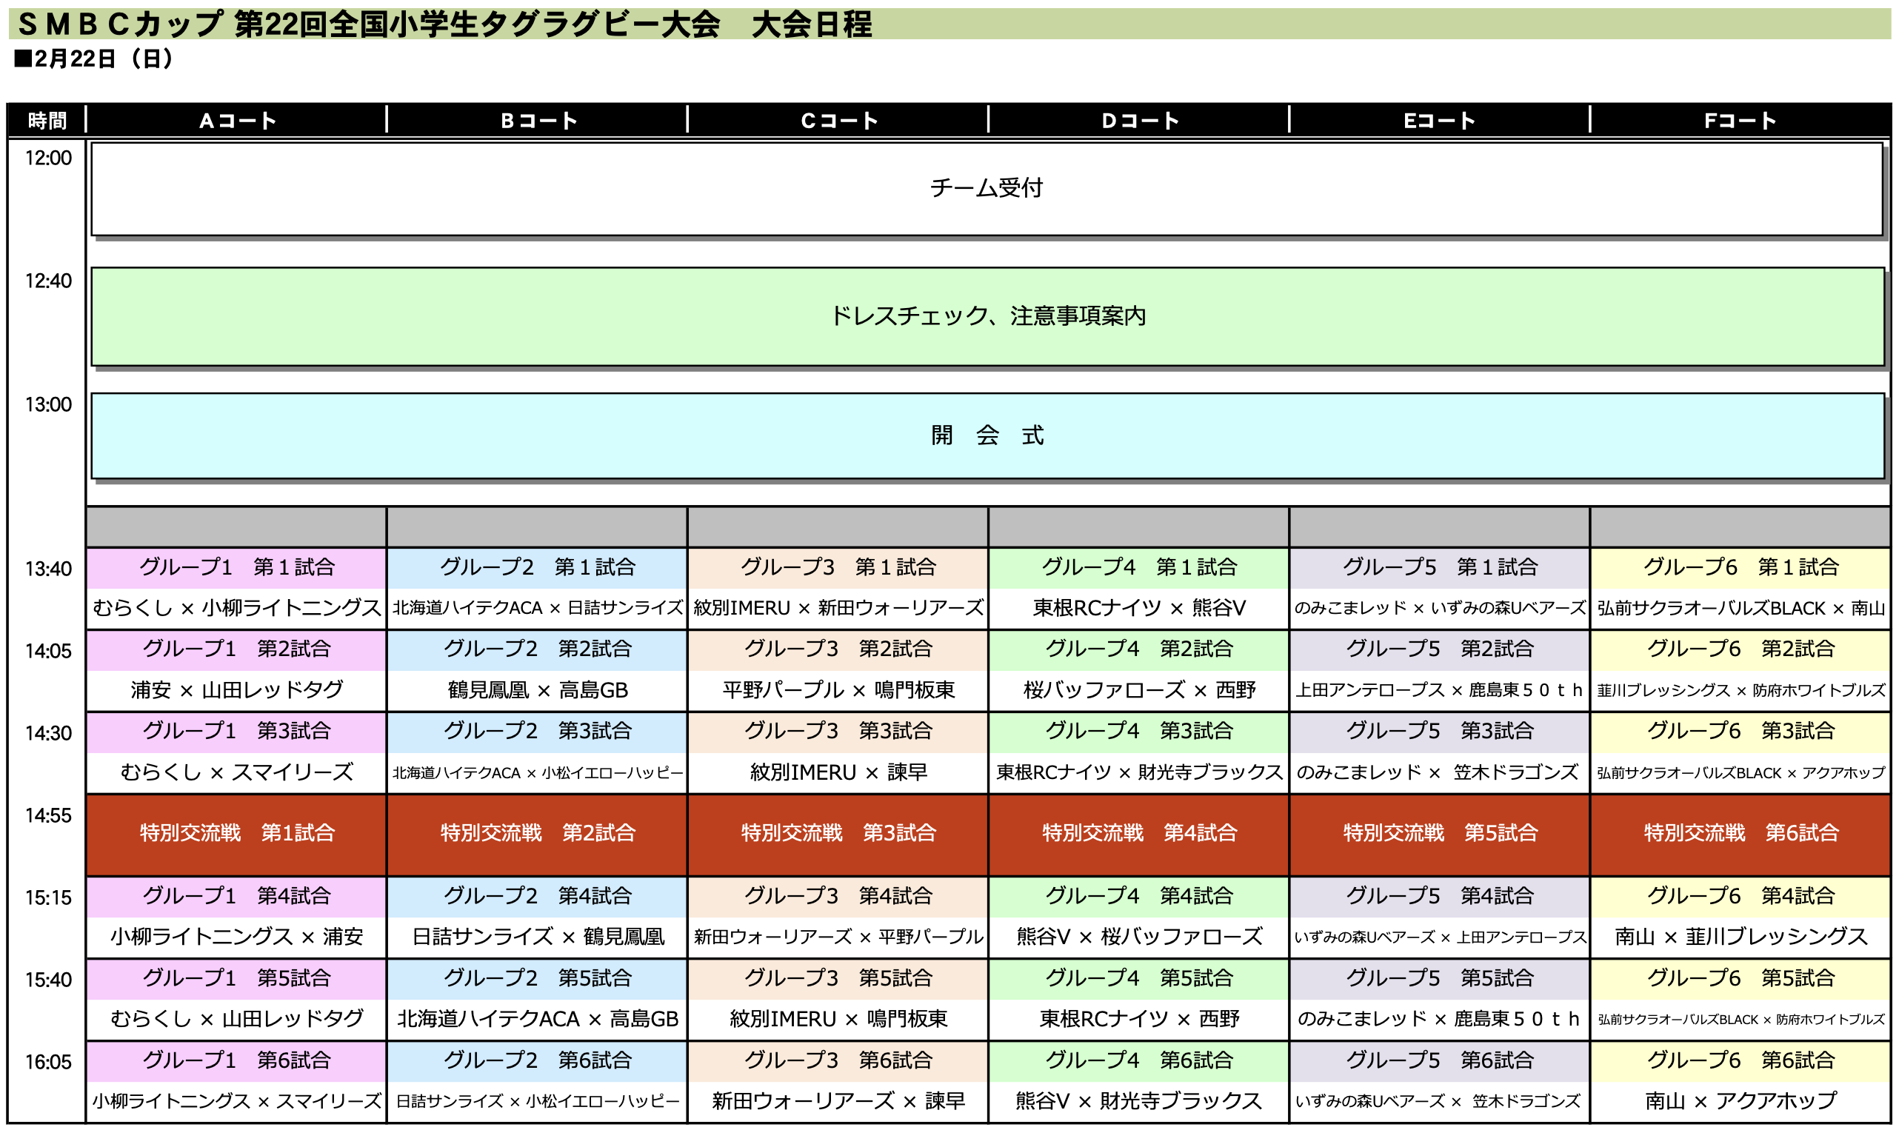Screen dimensions: 1899x1130
Task: Click the light blue 開会式 block
Action: (x=986, y=435)
